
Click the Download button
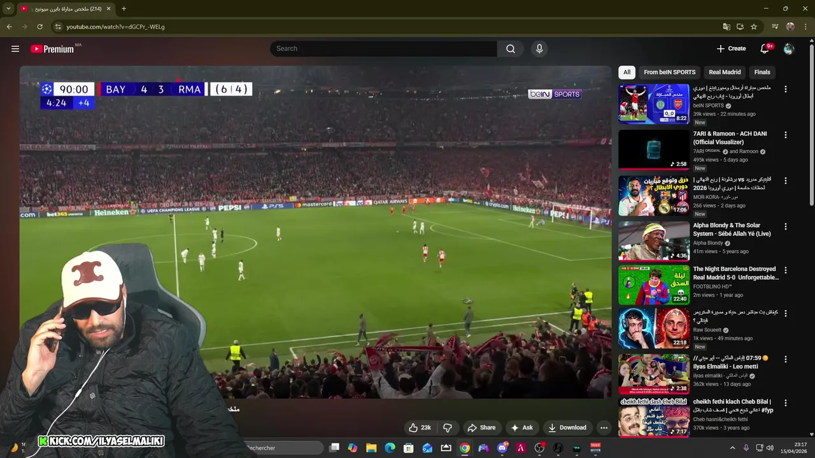567,427
